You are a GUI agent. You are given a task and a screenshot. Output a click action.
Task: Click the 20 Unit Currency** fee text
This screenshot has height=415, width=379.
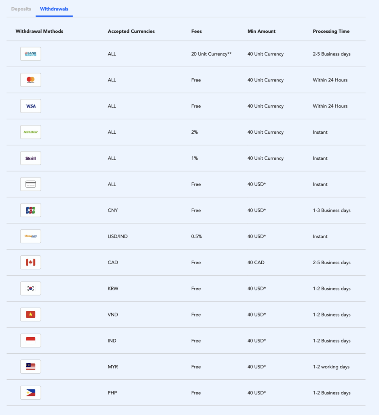[x=211, y=54]
